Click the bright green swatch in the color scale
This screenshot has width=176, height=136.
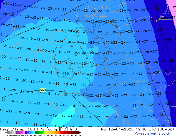click(x=43, y=132)
